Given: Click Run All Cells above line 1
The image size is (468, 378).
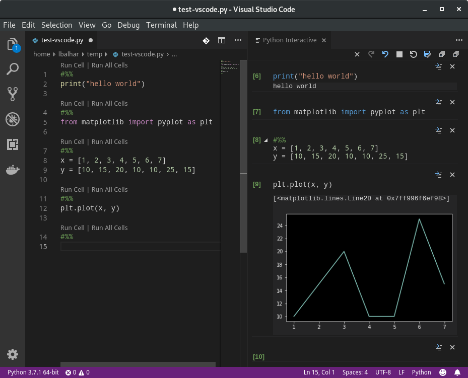Looking at the screenshot, I should (109, 65).
